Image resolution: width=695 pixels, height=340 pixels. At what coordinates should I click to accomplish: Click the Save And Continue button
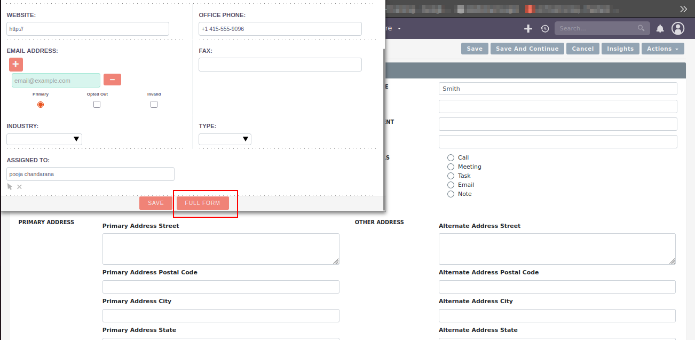527,49
